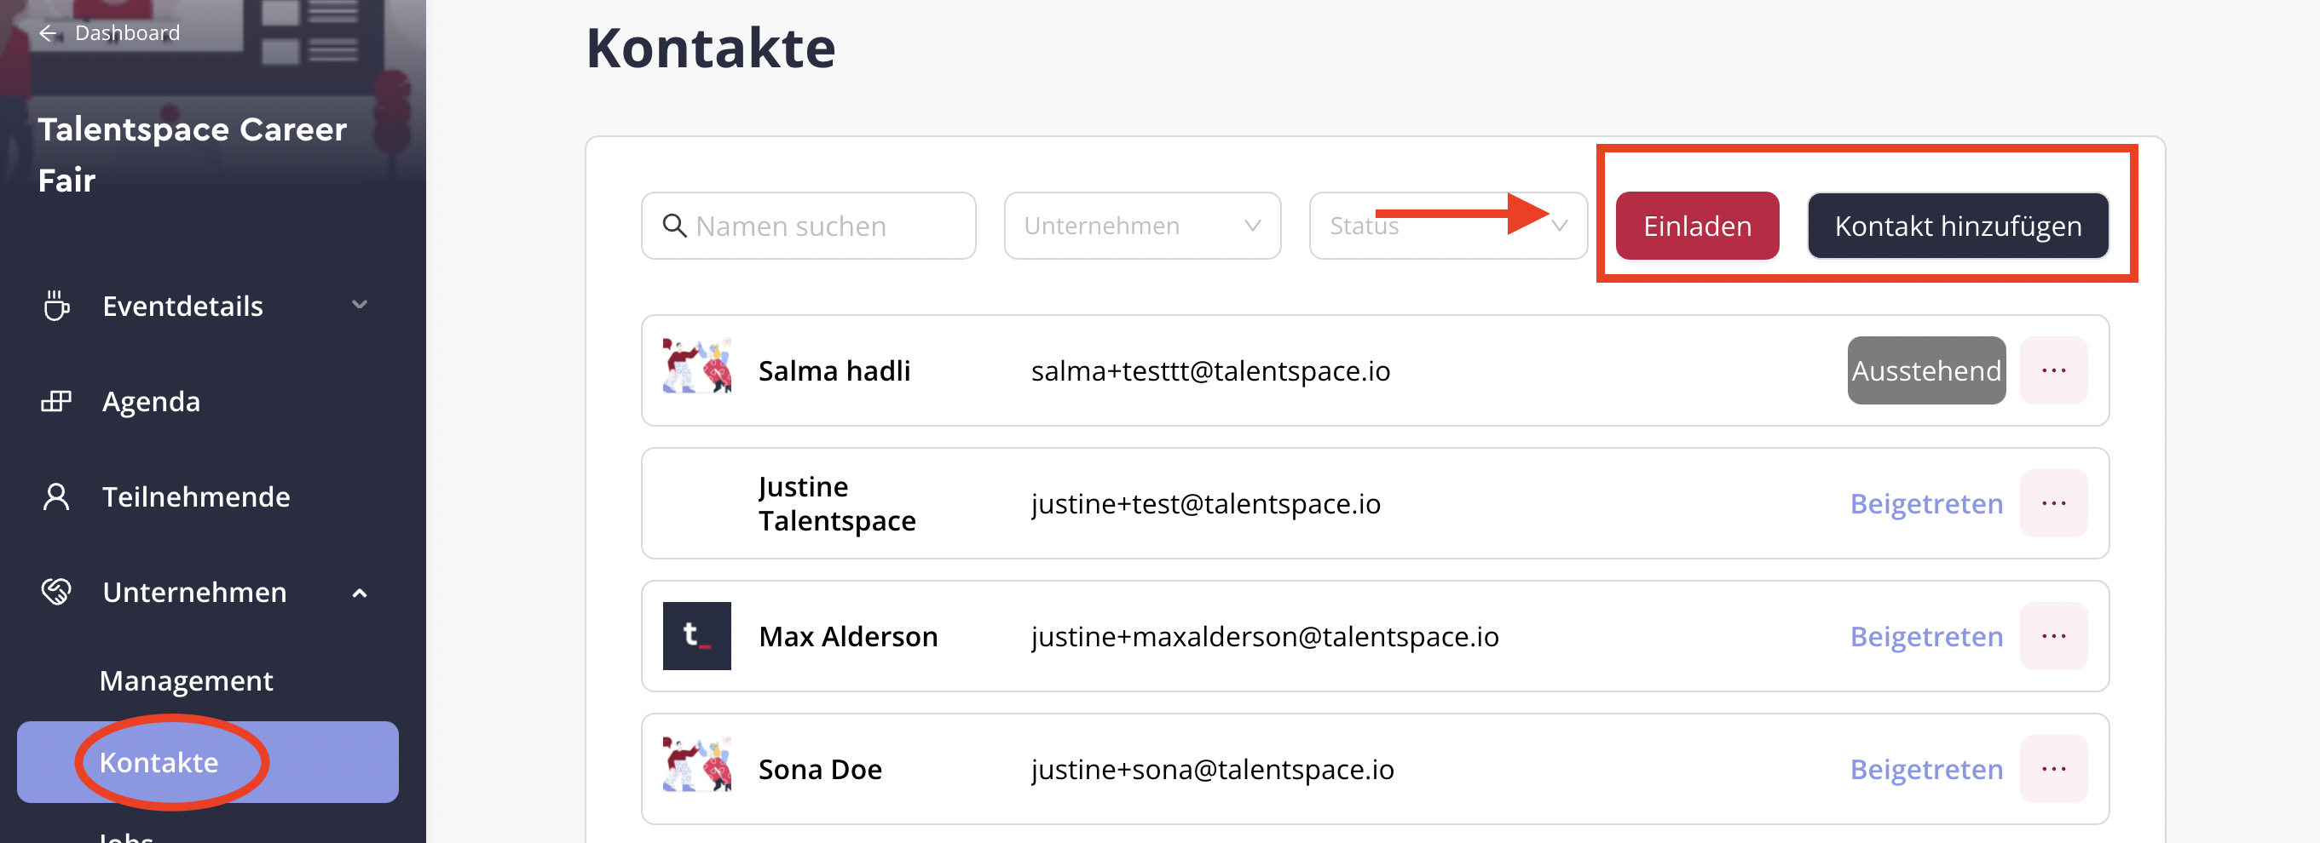Select Unternehmen in the sidebar

click(x=194, y=592)
